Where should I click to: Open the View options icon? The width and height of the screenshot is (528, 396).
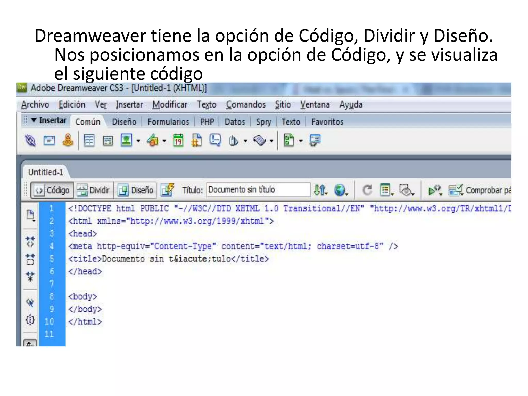coord(387,190)
